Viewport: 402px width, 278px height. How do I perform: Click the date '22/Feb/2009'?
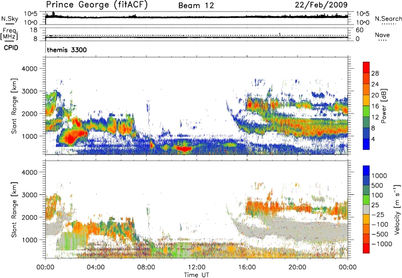point(321,5)
